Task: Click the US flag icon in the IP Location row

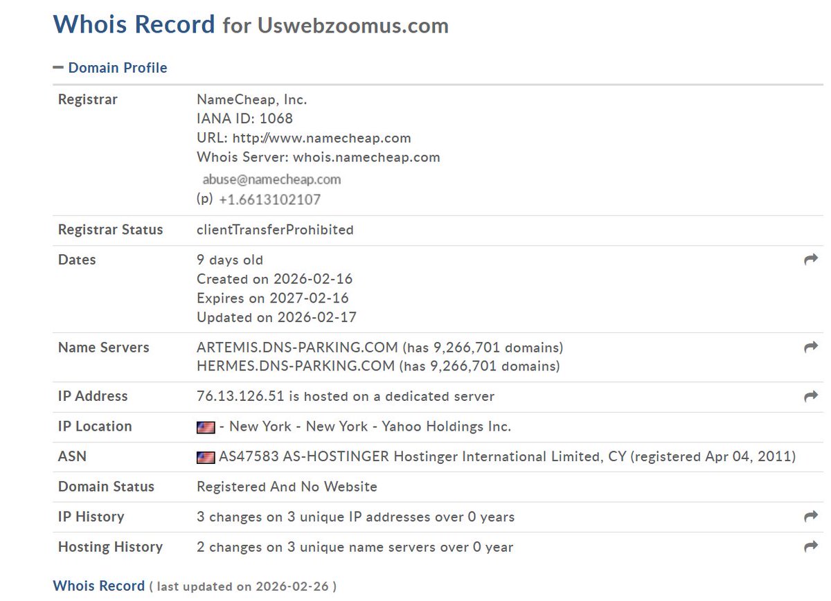Action: point(206,427)
